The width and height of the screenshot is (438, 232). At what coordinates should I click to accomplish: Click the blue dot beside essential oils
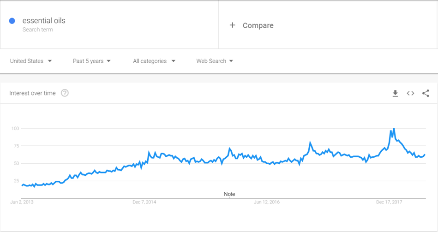(x=12, y=21)
